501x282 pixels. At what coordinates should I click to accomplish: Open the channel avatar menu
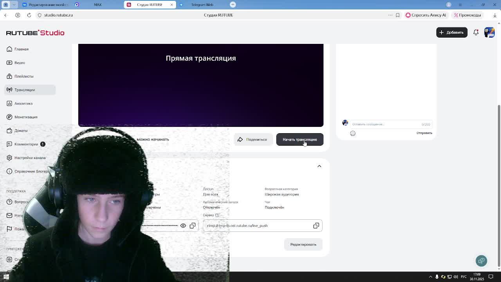[x=489, y=33]
